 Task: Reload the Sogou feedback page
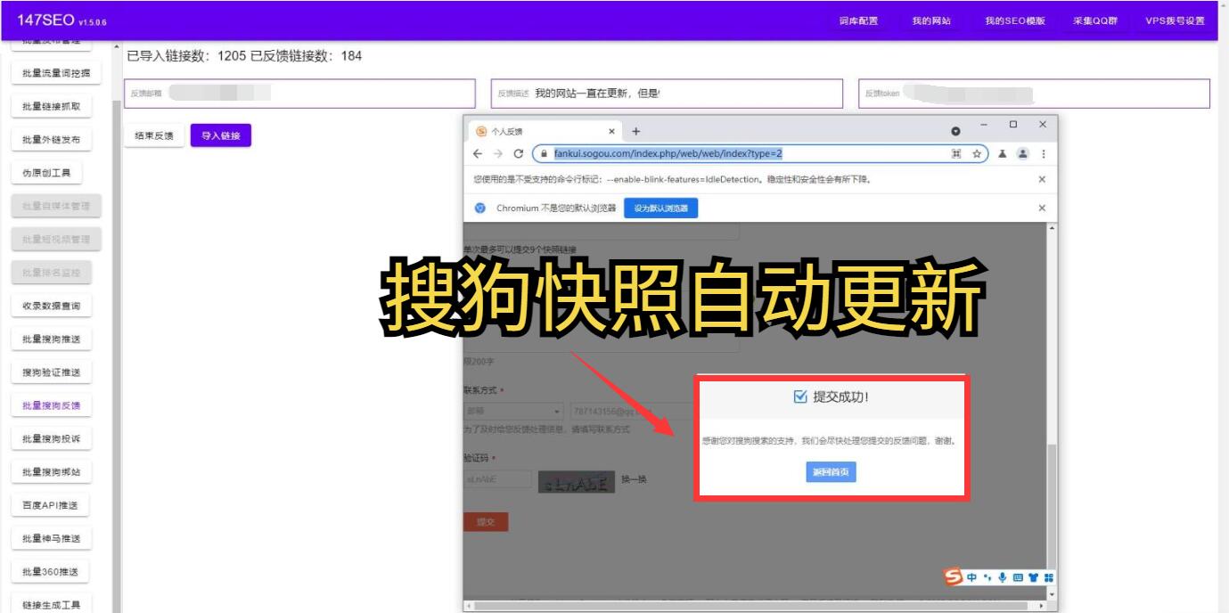[x=518, y=153]
